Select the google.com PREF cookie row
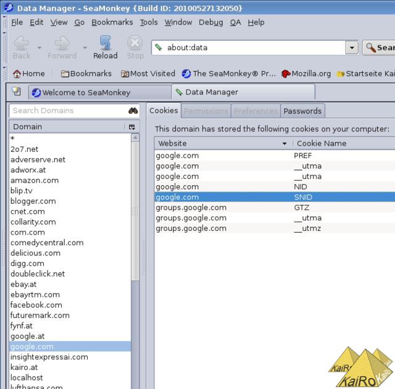The image size is (395, 389). click(x=275, y=156)
